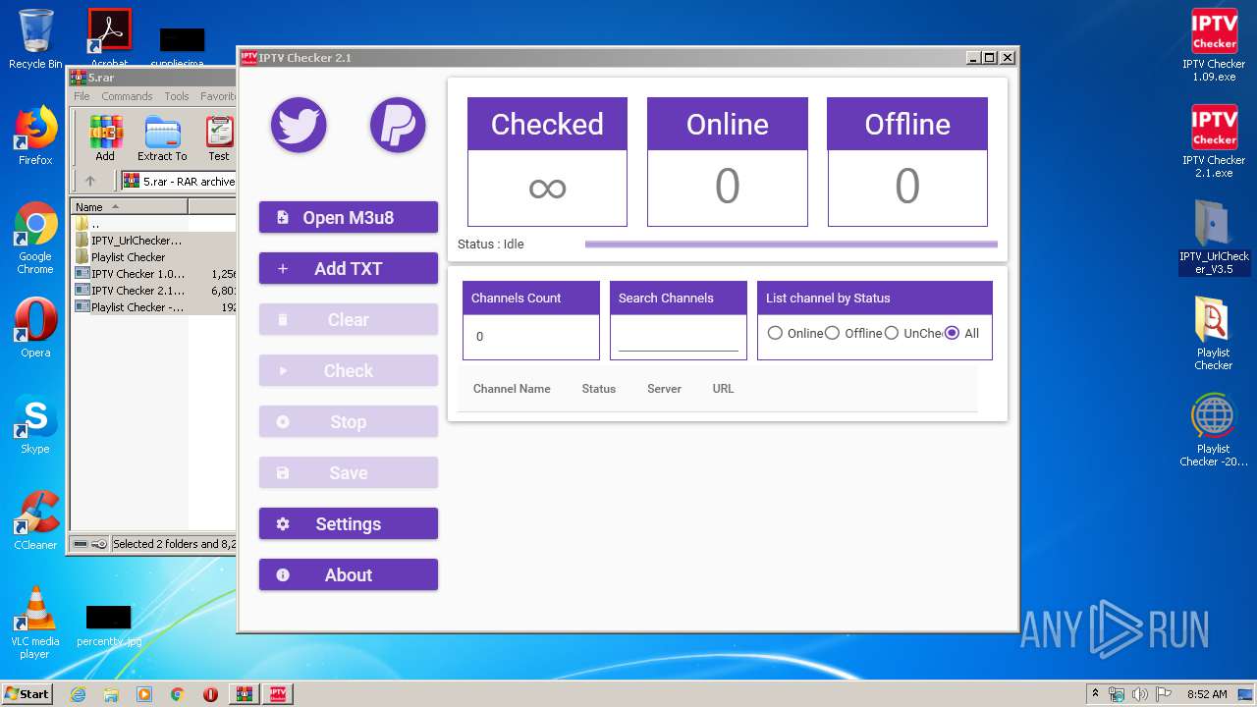Screen dimensions: 1257x707
Task: Open the Twitter link icon
Action: 299,125
